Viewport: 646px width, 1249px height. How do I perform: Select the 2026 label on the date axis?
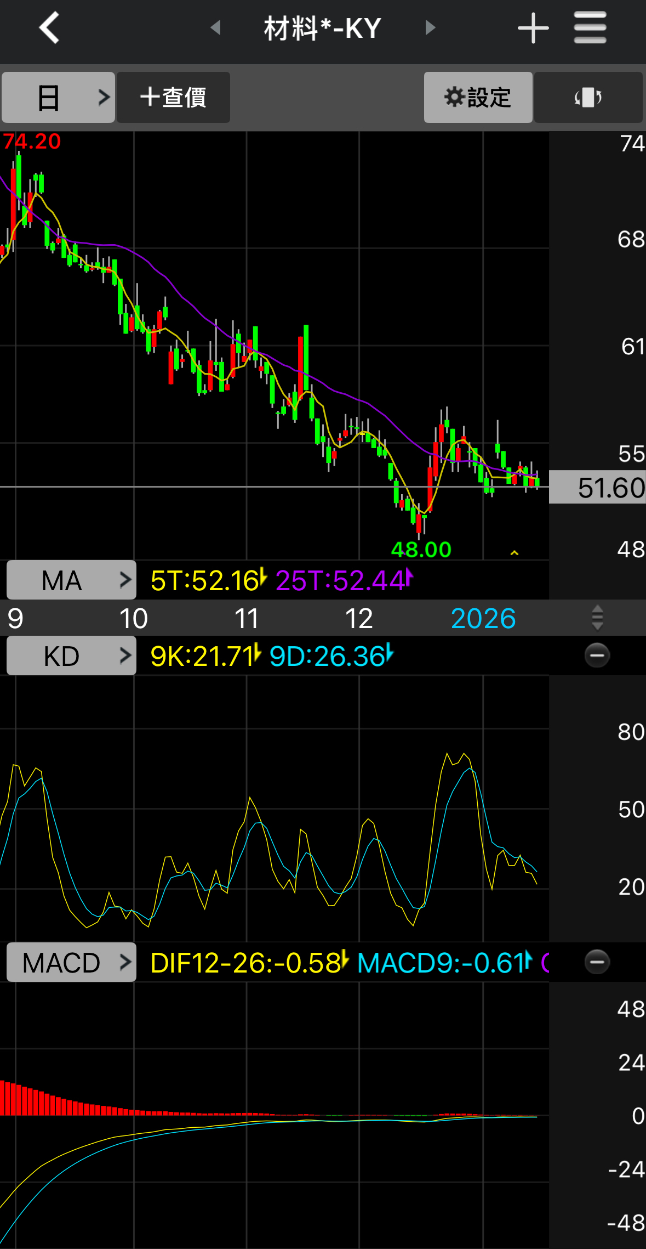(x=483, y=618)
